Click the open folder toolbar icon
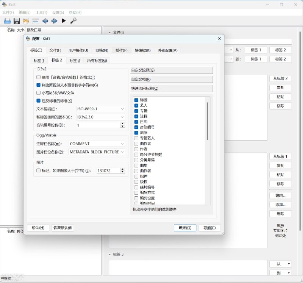Image resolution: width=303 pixels, height=283 pixels. (x=7, y=21)
